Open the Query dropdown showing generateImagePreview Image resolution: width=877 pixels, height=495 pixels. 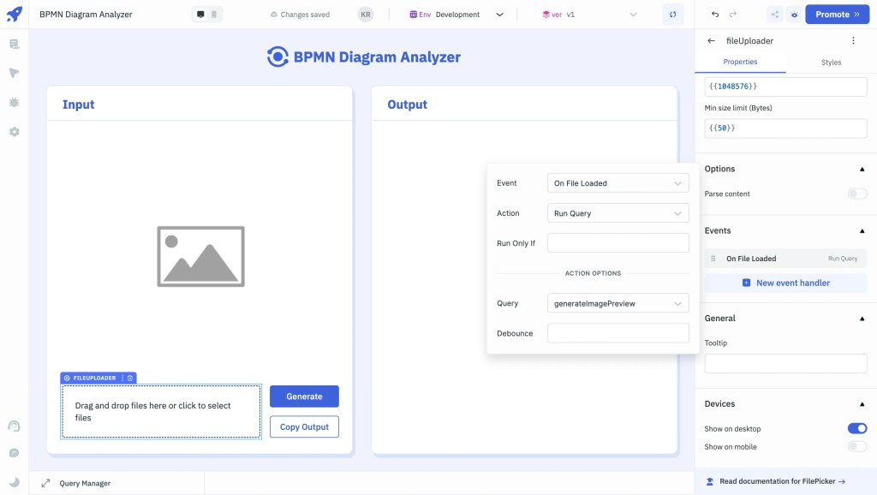(x=618, y=302)
